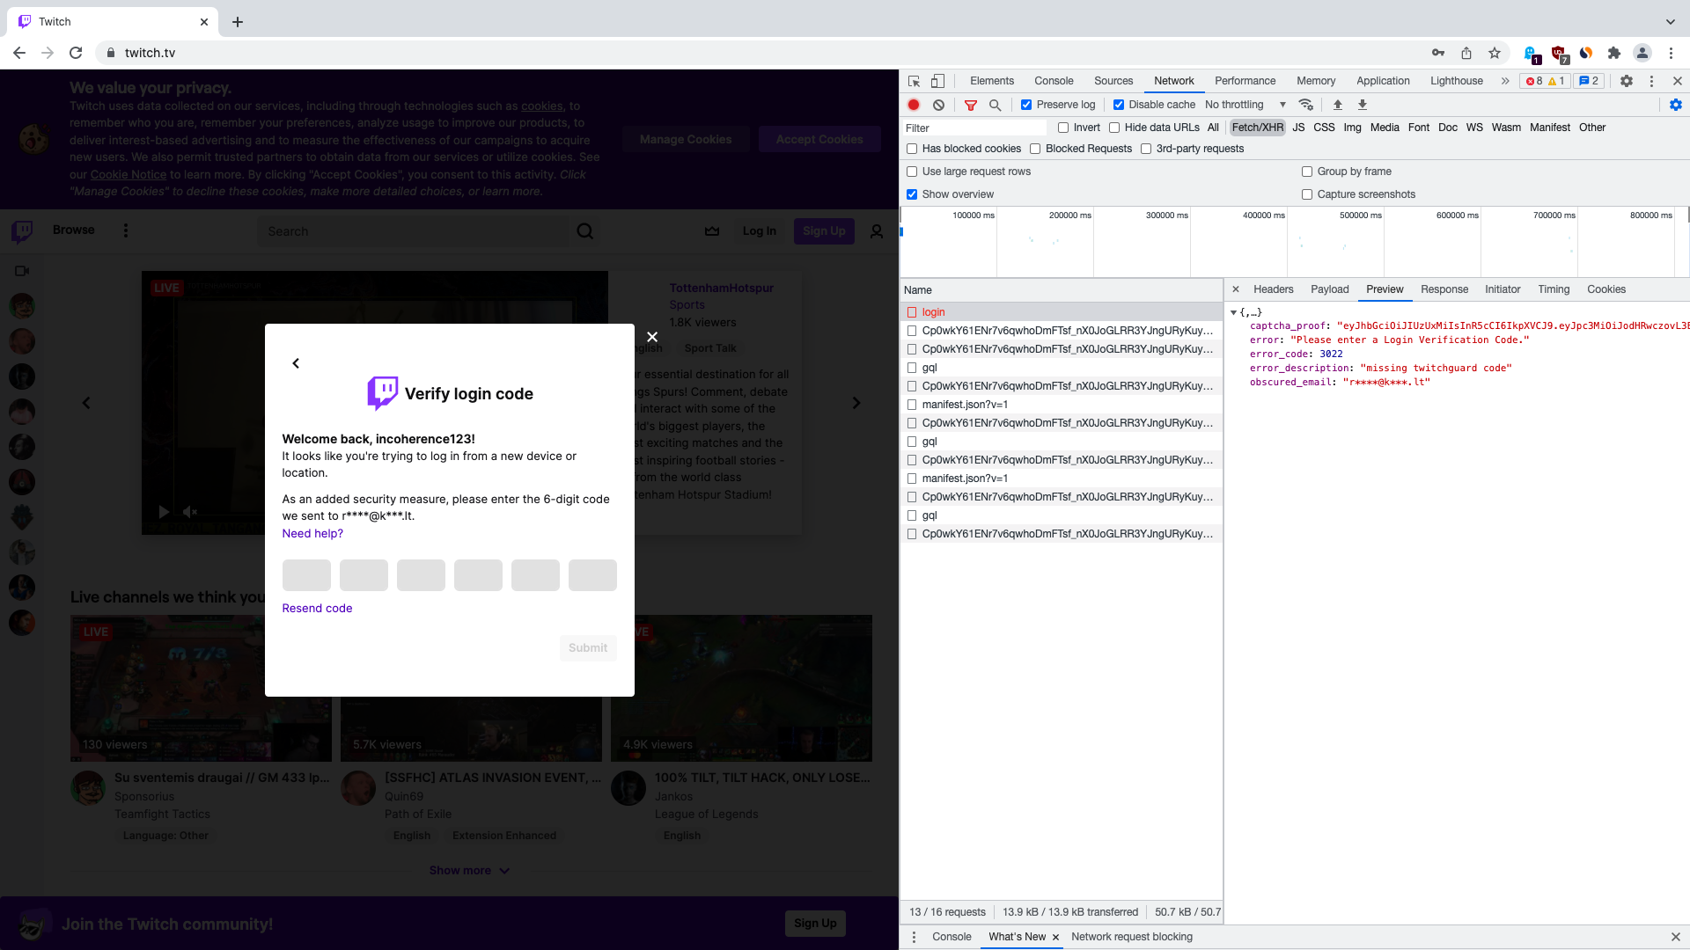The height and width of the screenshot is (950, 1690).
Task: Open the Payload tab
Action: [x=1329, y=289]
